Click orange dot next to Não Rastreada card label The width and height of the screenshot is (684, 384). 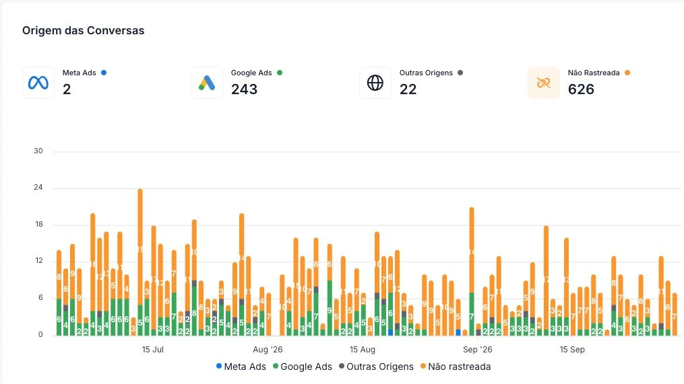627,73
